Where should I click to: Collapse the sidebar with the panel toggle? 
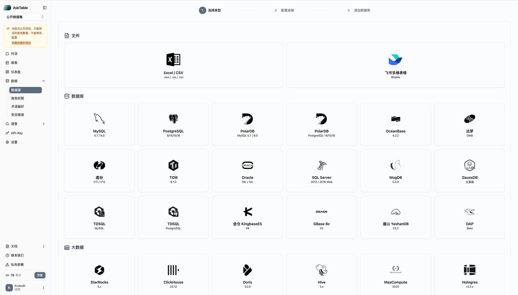(45, 8)
